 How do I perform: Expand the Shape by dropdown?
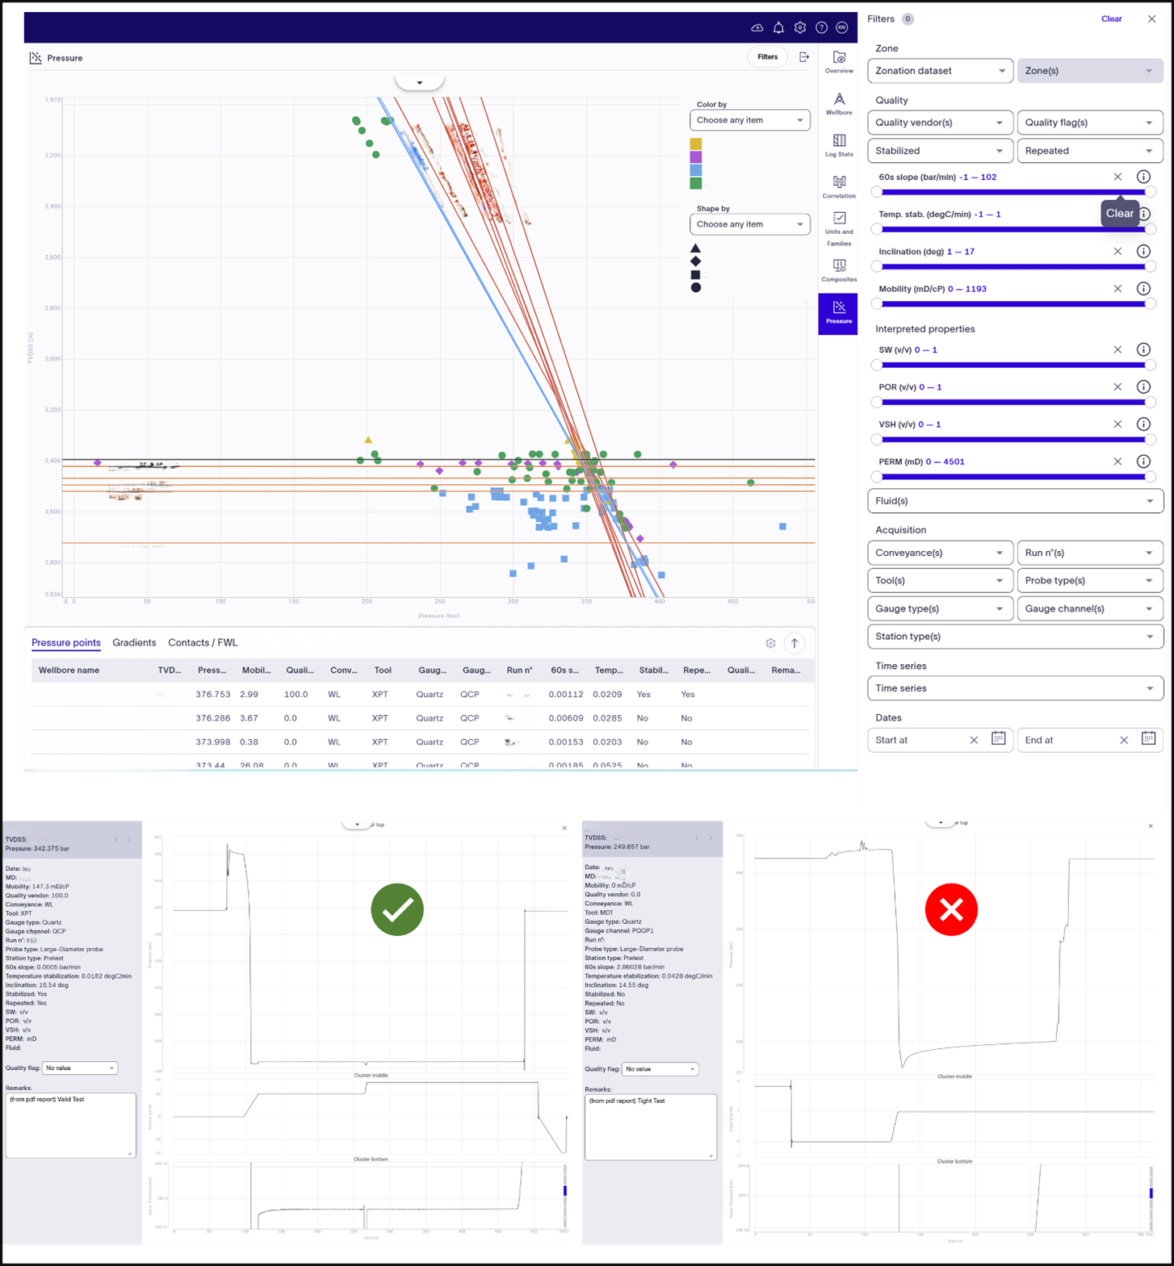point(749,224)
